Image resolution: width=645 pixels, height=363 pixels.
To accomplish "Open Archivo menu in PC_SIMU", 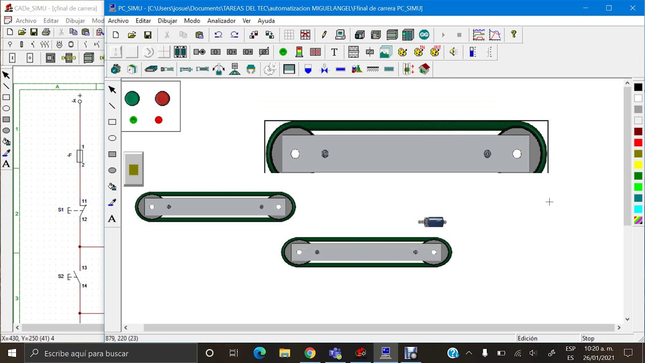I will click(118, 21).
